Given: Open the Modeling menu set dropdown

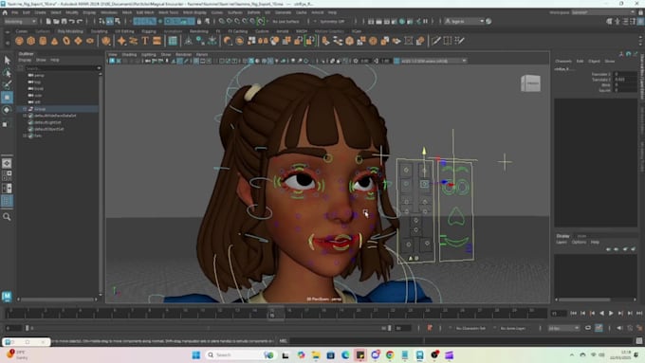Looking at the screenshot, I should [20, 21].
